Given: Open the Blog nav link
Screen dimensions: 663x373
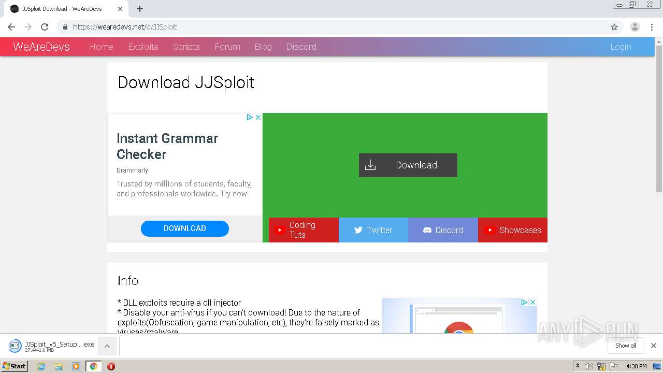Looking at the screenshot, I should [263, 47].
